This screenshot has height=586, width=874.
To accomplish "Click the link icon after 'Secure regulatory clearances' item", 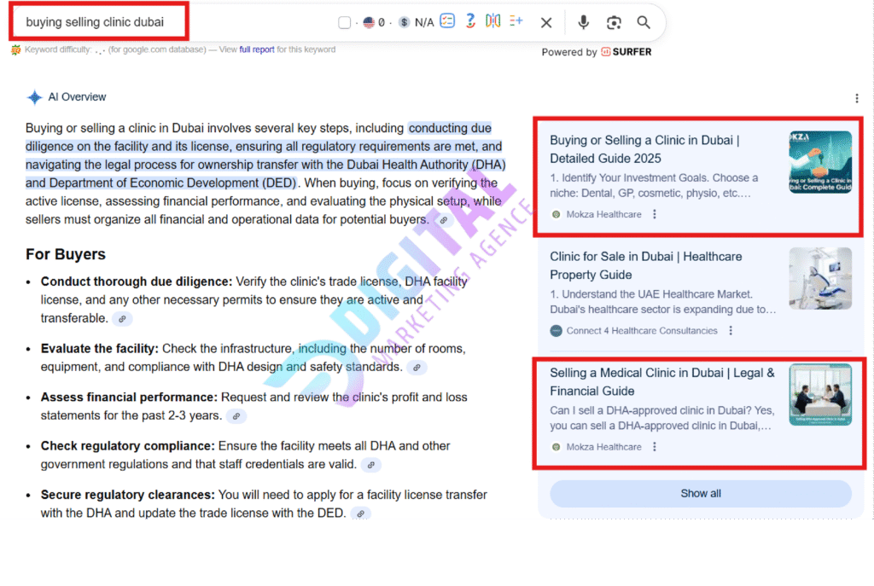I will pyautogui.click(x=360, y=513).
